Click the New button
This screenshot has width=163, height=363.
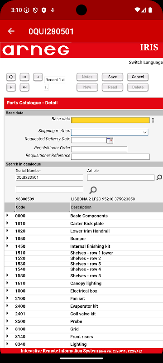[87, 87]
